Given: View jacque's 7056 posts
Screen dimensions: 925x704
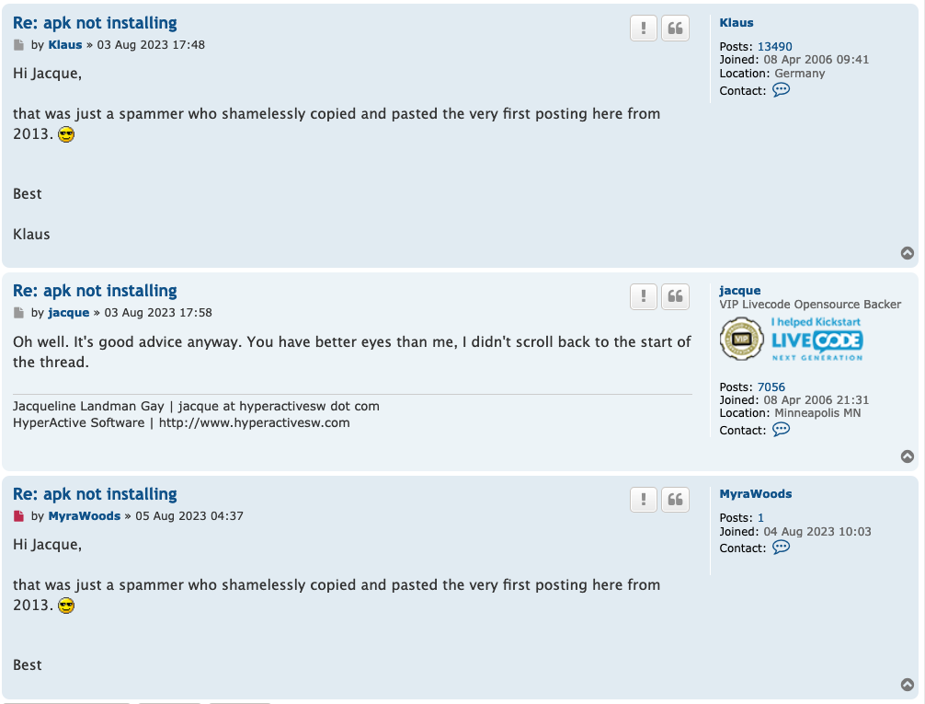Looking at the screenshot, I should pos(771,387).
